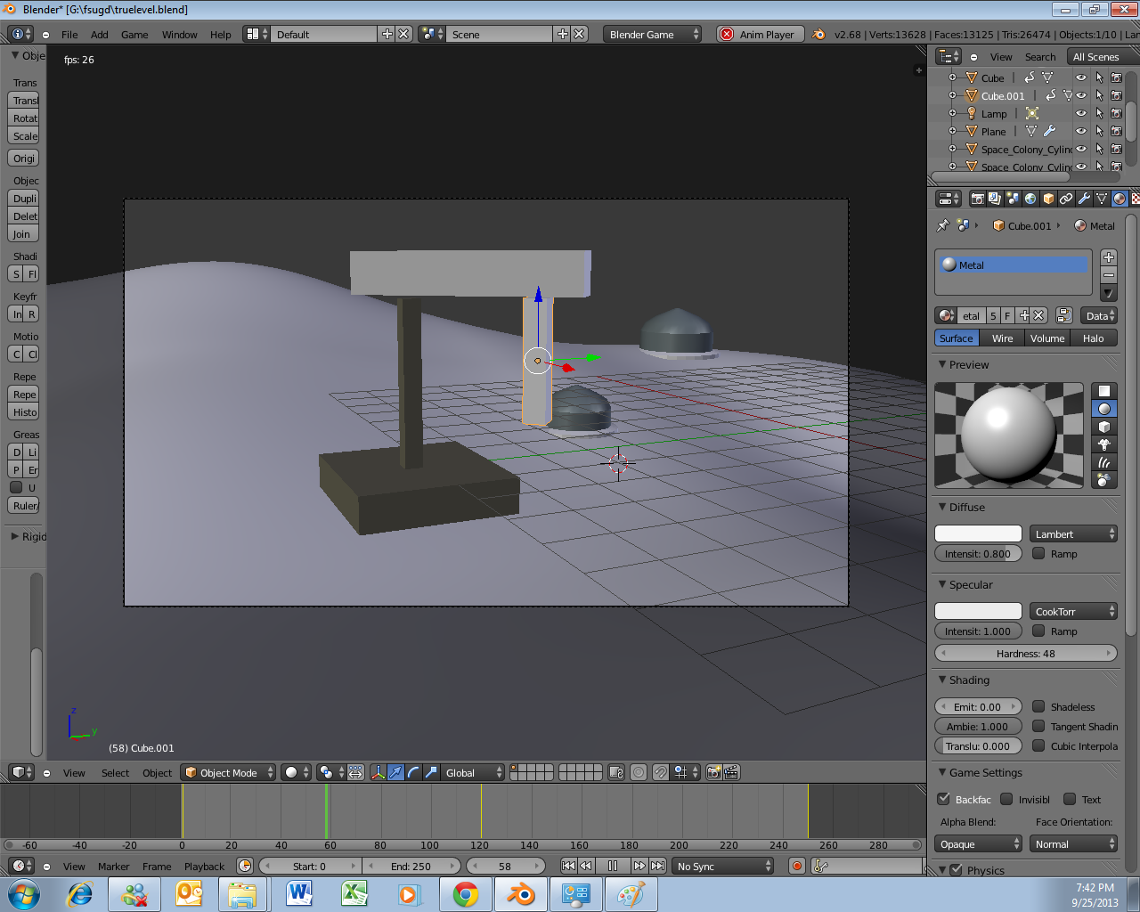Image resolution: width=1140 pixels, height=912 pixels.
Task: Click the OpenGL render animation clapper icon
Action: (x=731, y=772)
